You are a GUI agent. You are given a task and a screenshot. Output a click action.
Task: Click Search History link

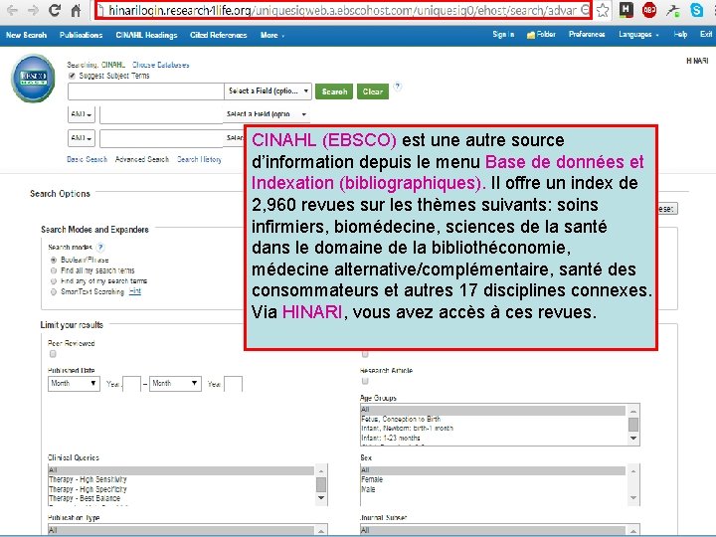tap(199, 159)
